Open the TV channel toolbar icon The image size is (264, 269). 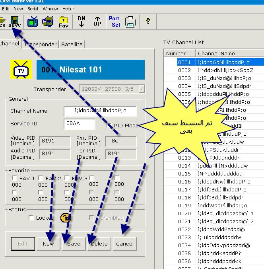click(x=33, y=21)
